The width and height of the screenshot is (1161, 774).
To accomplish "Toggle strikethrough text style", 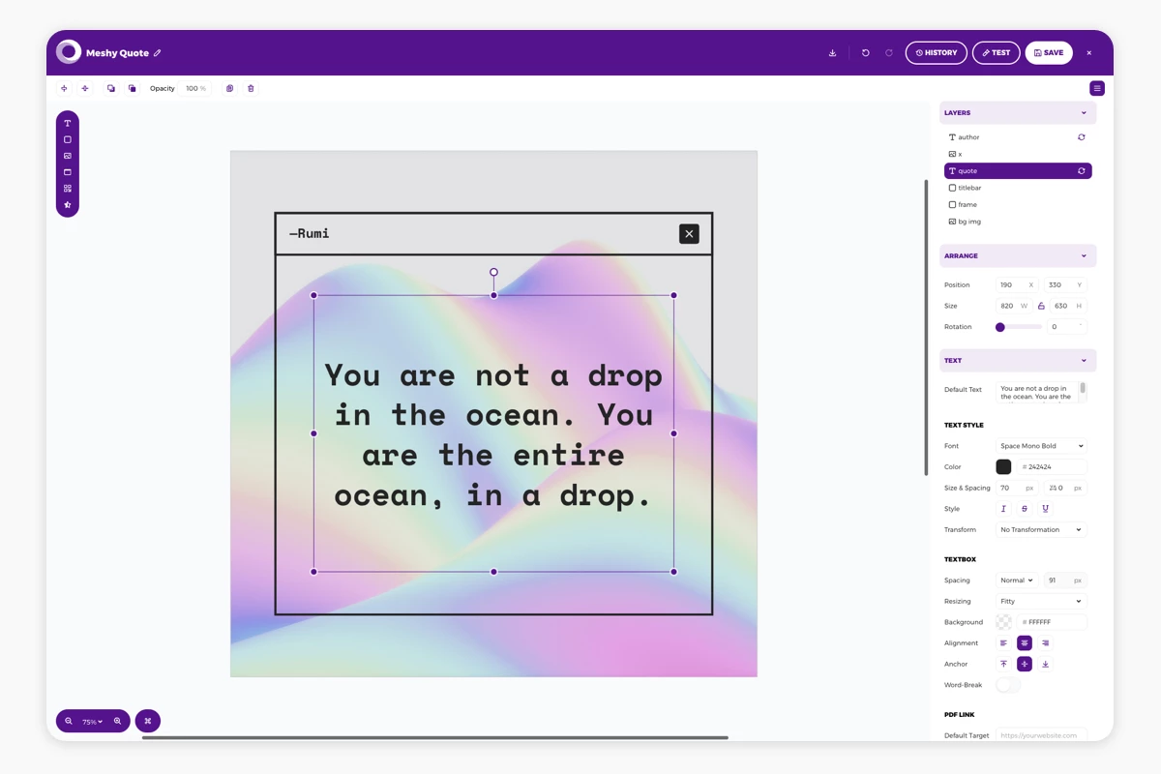I will [1025, 509].
